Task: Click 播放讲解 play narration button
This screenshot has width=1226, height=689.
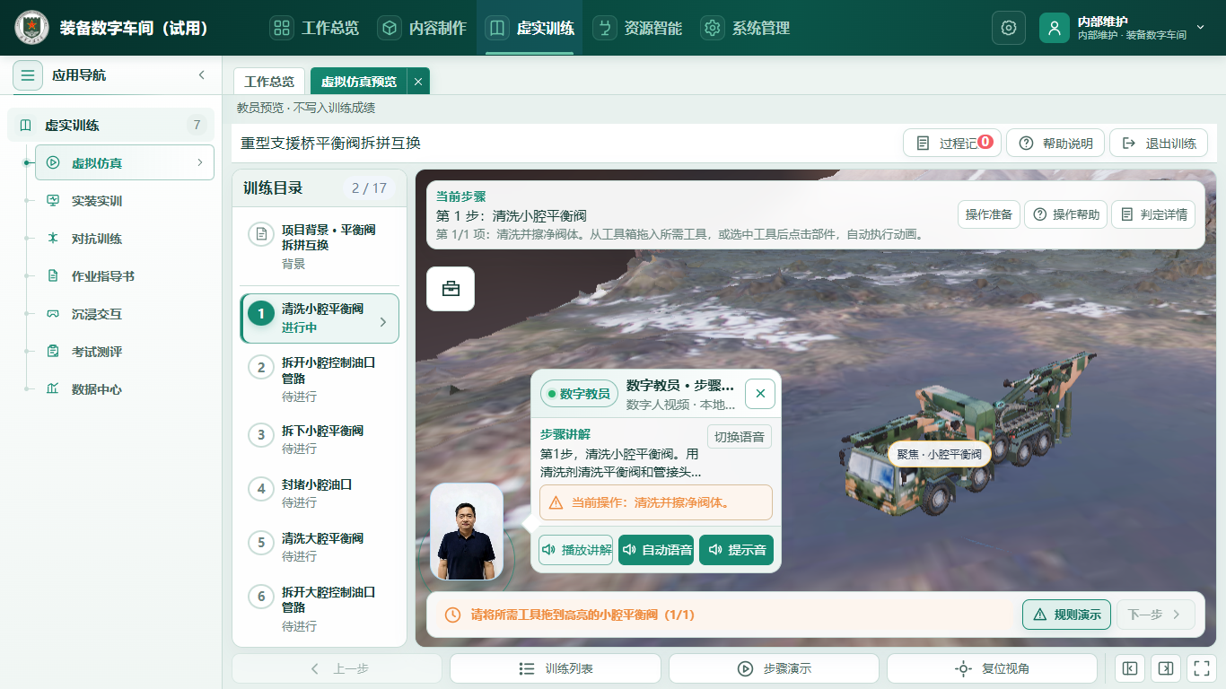Action: (575, 550)
